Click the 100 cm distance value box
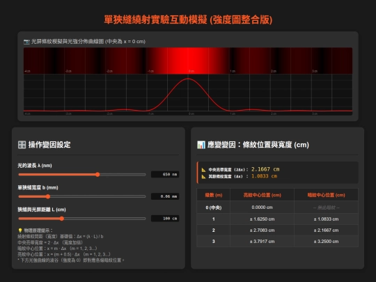The image size is (376, 282). [165, 219]
